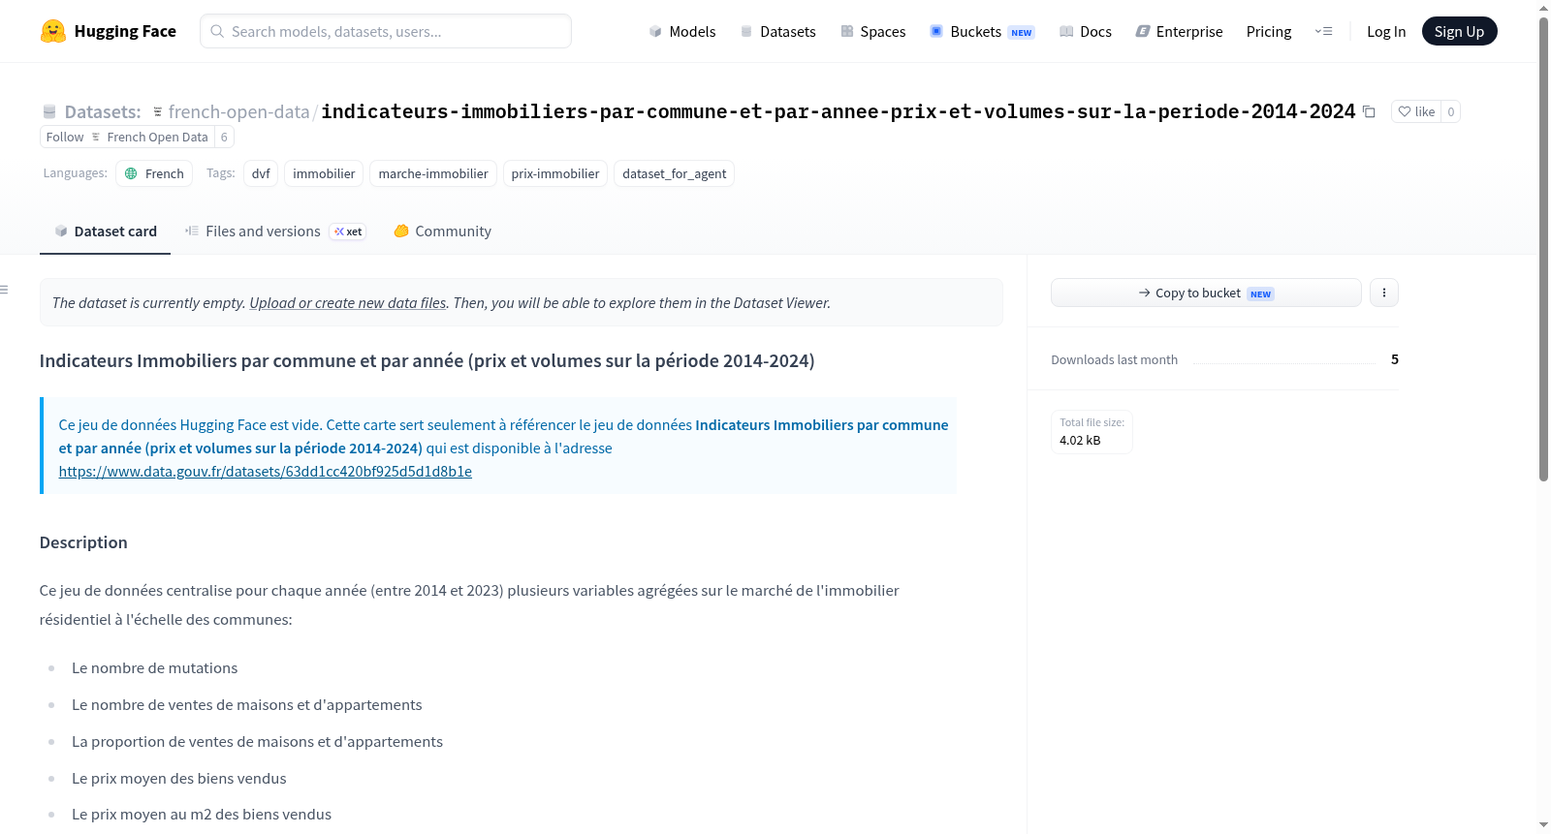Click Copy to bucket button
The width and height of the screenshot is (1551, 834).
click(x=1206, y=293)
